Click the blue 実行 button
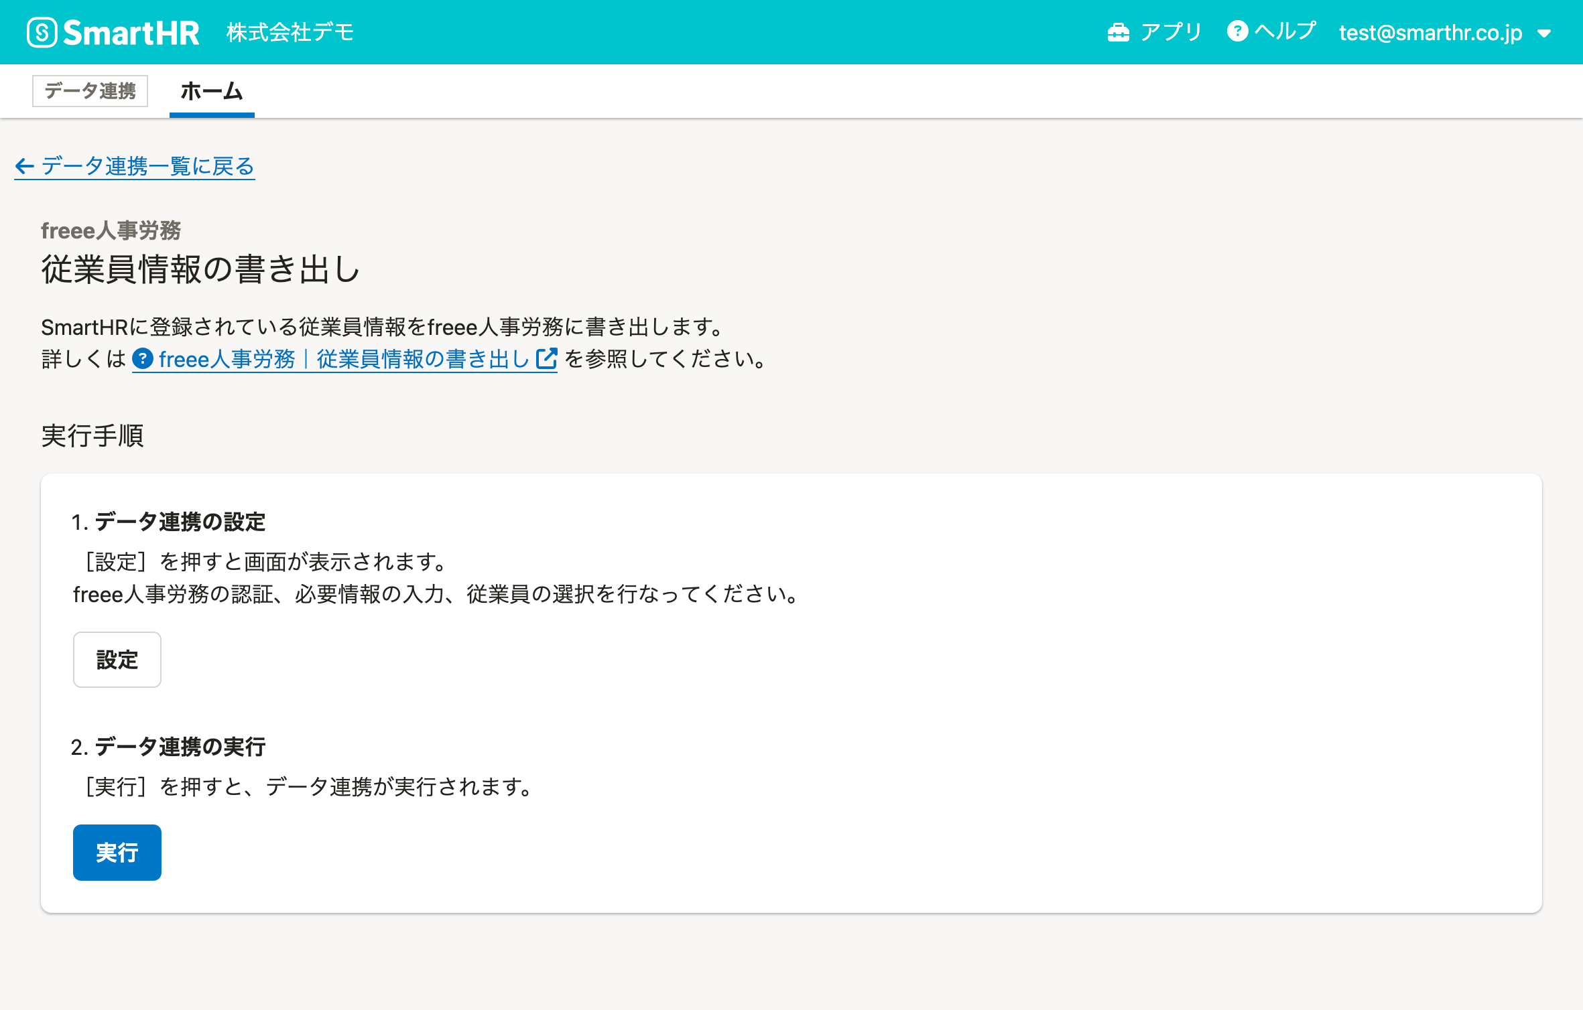This screenshot has height=1010, width=1583. 117,853
